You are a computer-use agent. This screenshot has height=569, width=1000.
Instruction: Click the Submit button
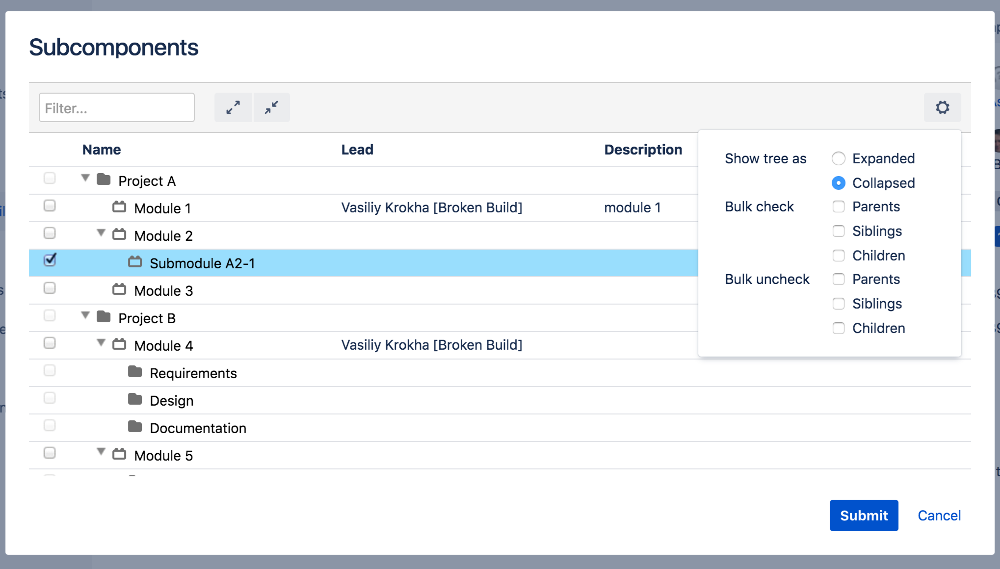pyautogui.click(x=864, y=516)
